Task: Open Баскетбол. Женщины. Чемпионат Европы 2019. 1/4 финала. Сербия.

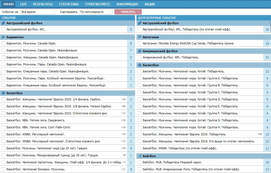Action: 53,99
